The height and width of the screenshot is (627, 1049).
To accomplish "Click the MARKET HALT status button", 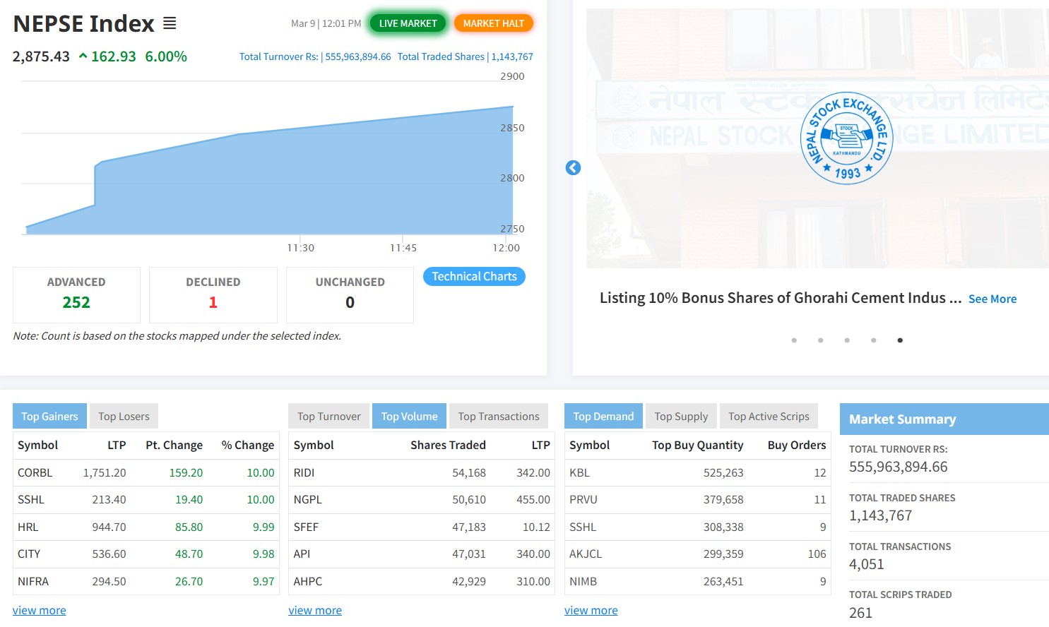I will click(493, 23).
